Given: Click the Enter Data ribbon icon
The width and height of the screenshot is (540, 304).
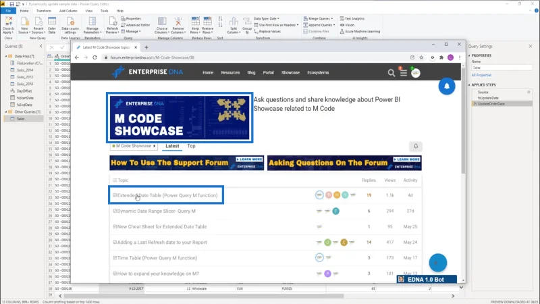Looking at the screenshot, I should [x=52, y=25].
